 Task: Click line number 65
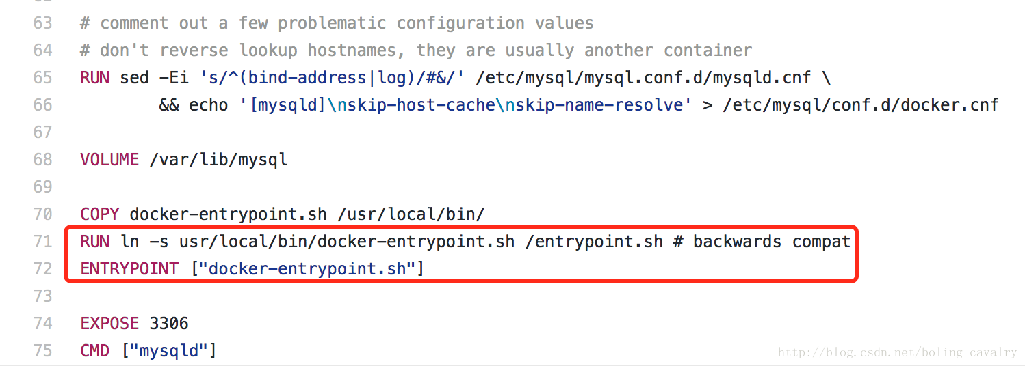coord(42,78)
